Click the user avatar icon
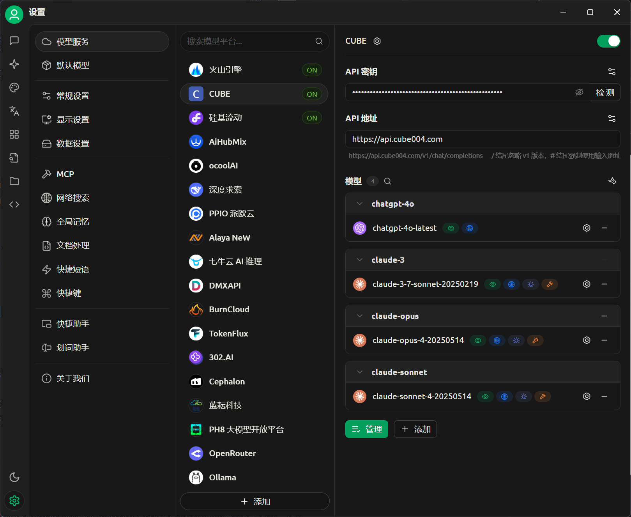Screen dimensions: 631x517 tap(14, 15)
